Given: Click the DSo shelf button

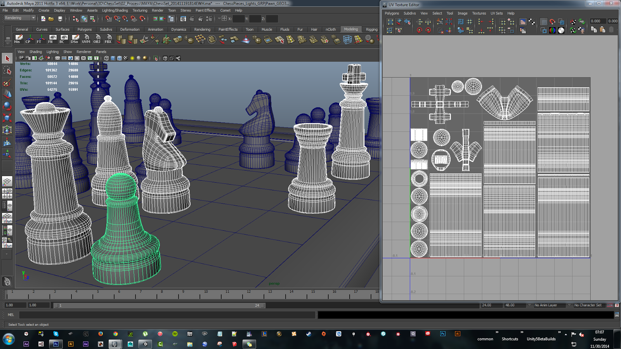Looking at the screenshot, I should [x=75, y=39].
